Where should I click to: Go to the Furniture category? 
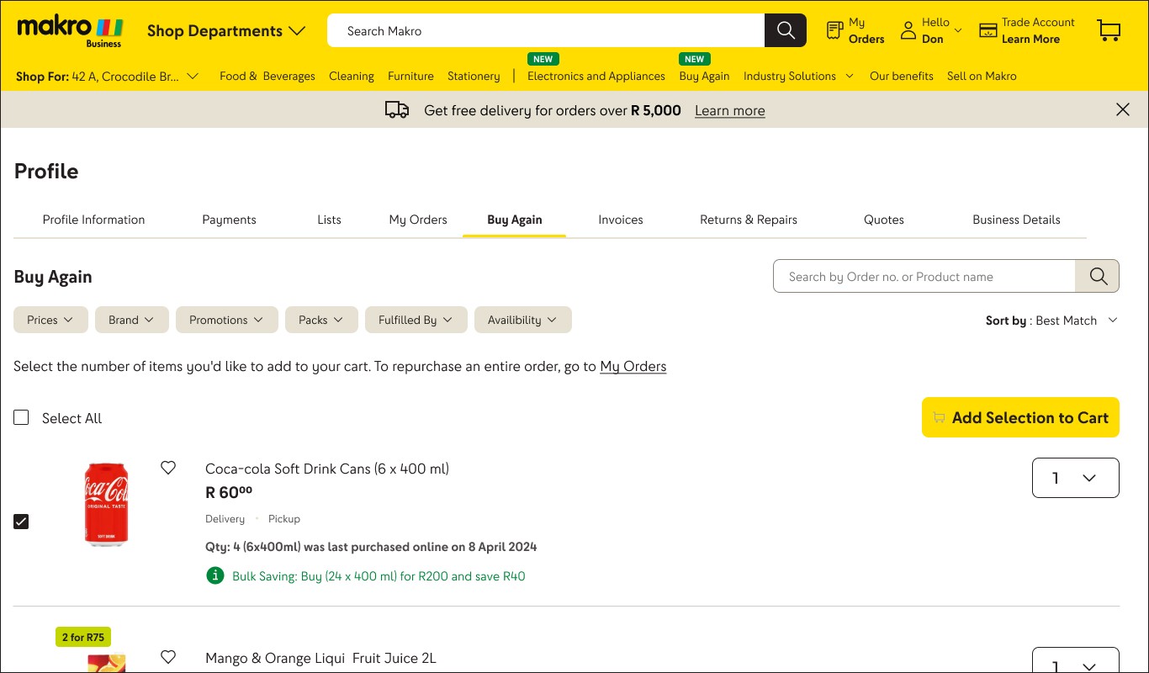(410, 76)
